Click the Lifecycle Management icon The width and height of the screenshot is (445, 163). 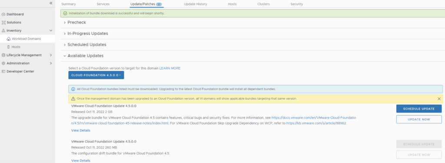(x=3, y=55)
